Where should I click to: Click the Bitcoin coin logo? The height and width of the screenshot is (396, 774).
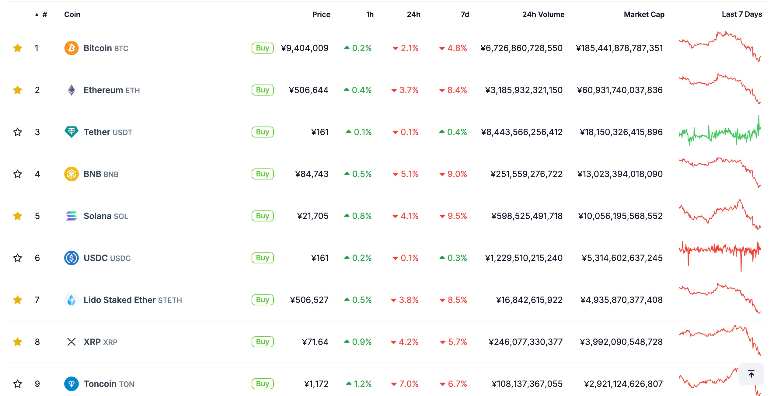(x=71, y=48)
